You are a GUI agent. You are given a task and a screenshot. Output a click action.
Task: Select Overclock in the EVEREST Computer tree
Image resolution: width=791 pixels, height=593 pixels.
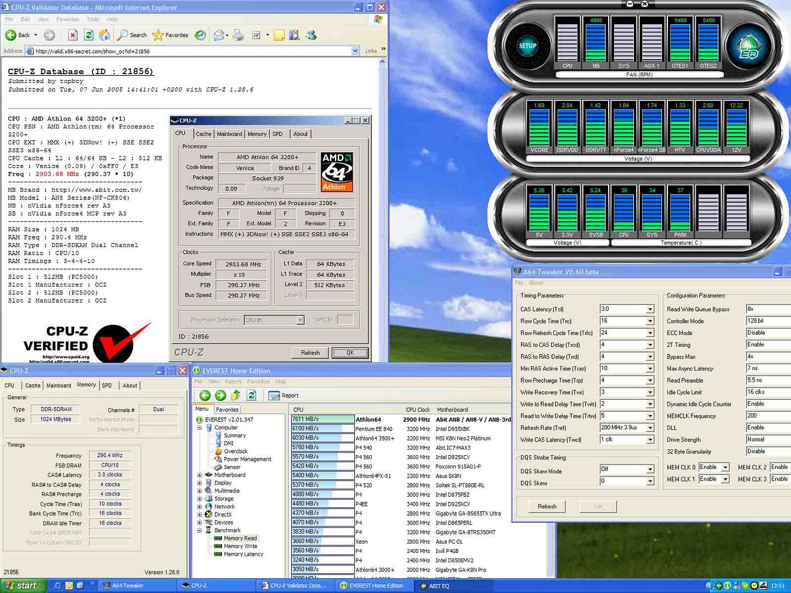pyautogui.click(x=236, y=451)
